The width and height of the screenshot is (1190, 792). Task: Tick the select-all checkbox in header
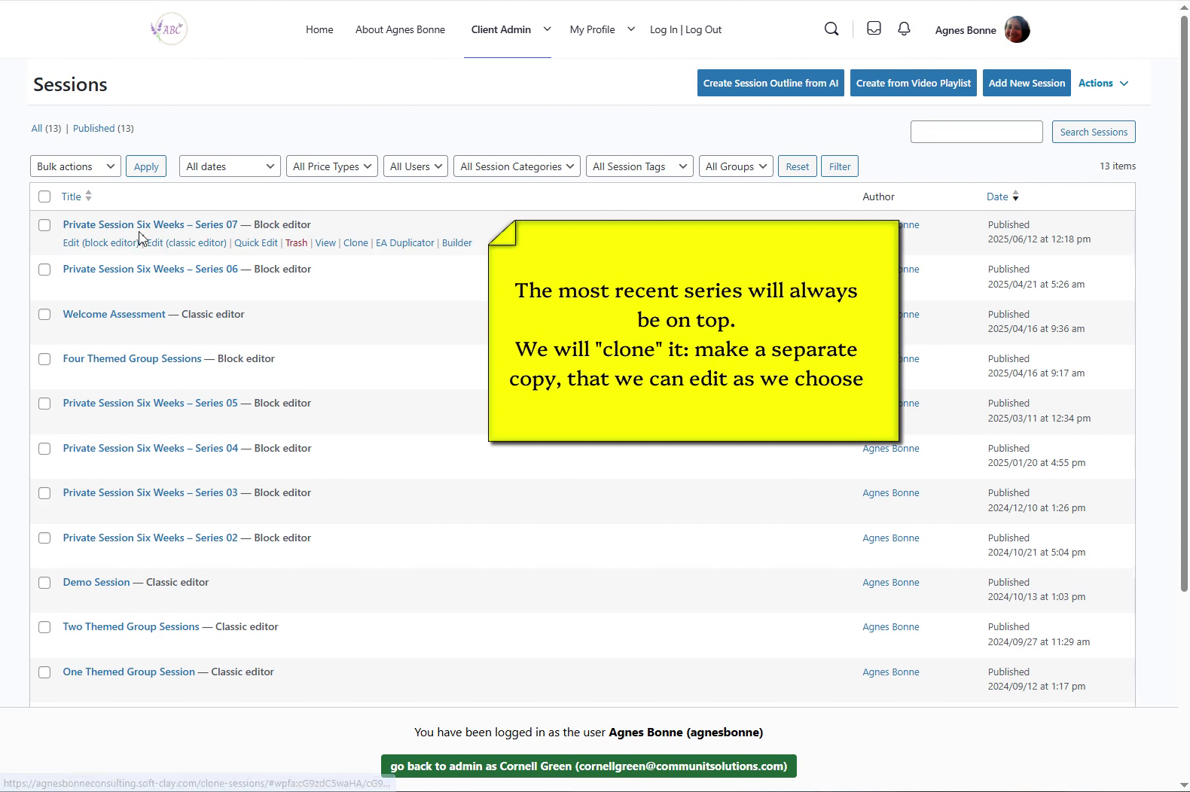(x=44, y=196)
